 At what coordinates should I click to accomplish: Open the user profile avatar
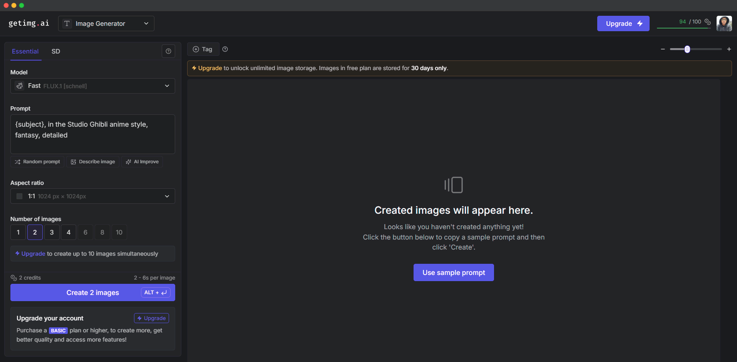click(x=724, y=23)
